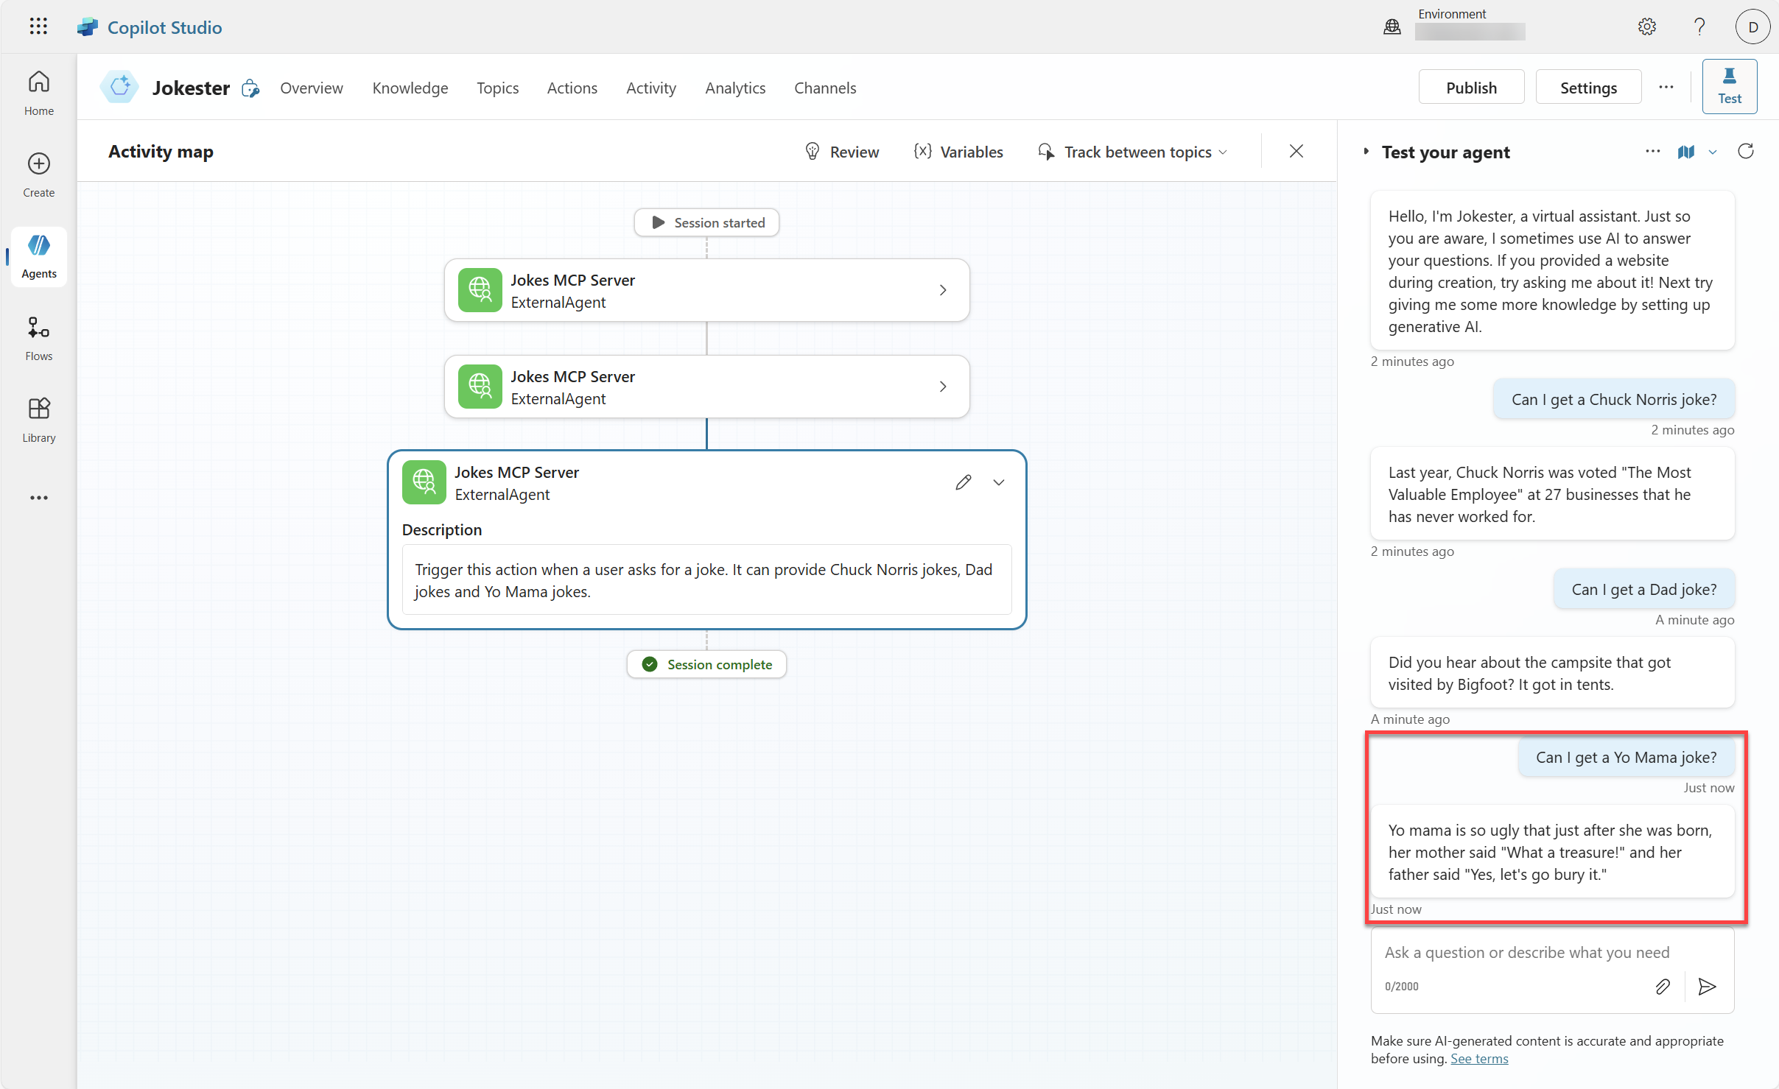
Task: Click the Variables toolbar button
Action: 958,152
